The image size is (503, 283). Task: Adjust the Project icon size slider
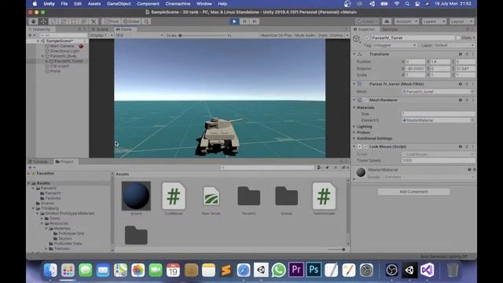336,249
